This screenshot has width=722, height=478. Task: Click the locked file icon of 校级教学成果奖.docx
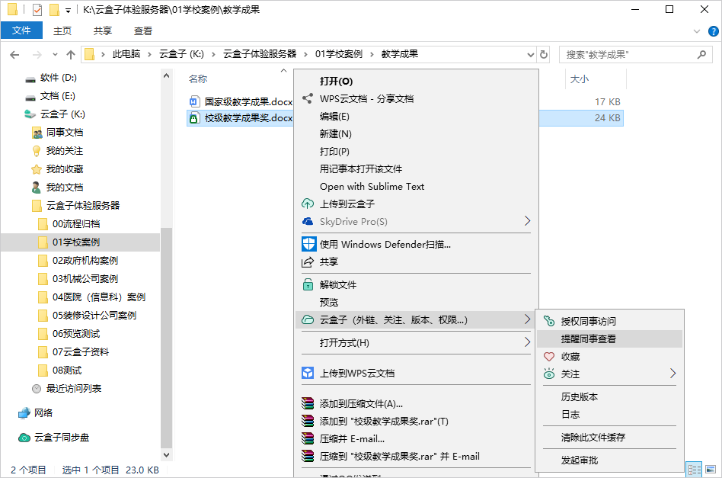coord(194,118)
